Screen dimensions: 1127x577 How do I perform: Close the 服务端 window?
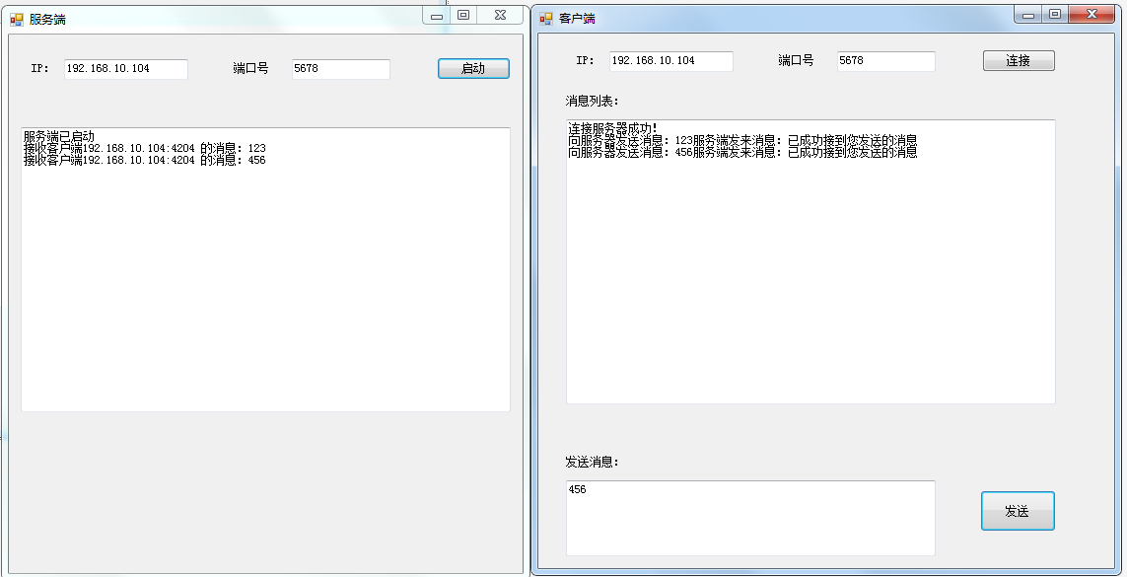pos(500,15)
